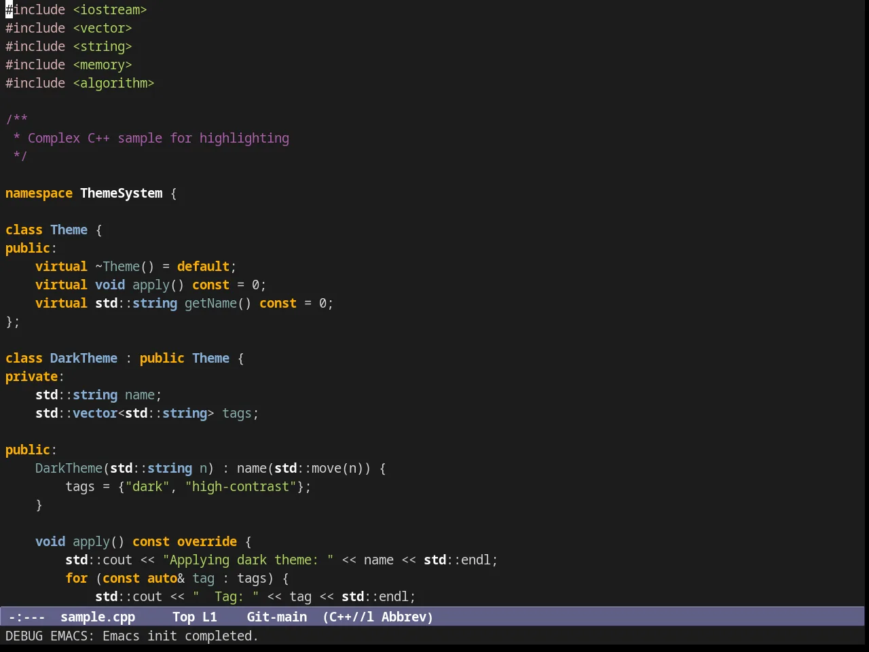Click '};' closing the Theme class
This screenshot has width=869, height=652.
point(13,321)
